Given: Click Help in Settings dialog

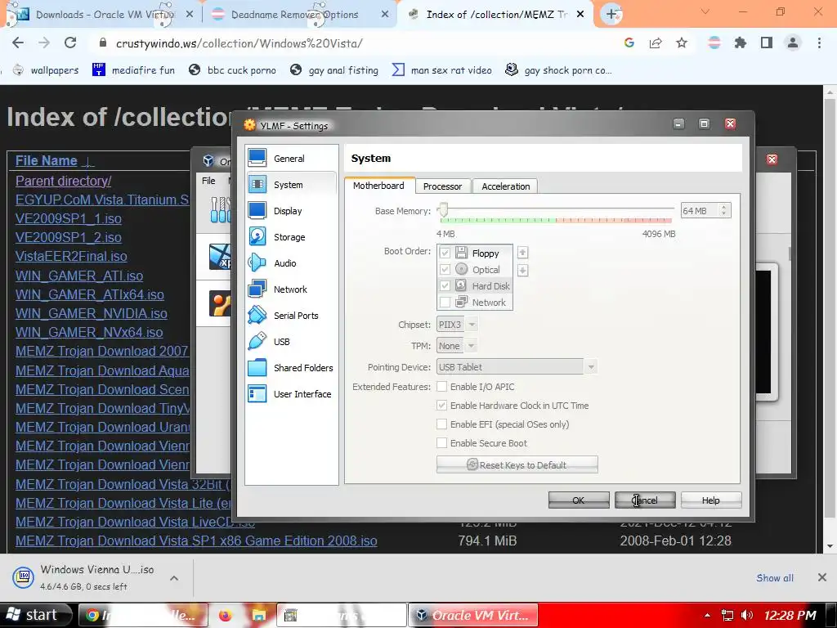Looking at the screenshot, I should click(711, 500).
